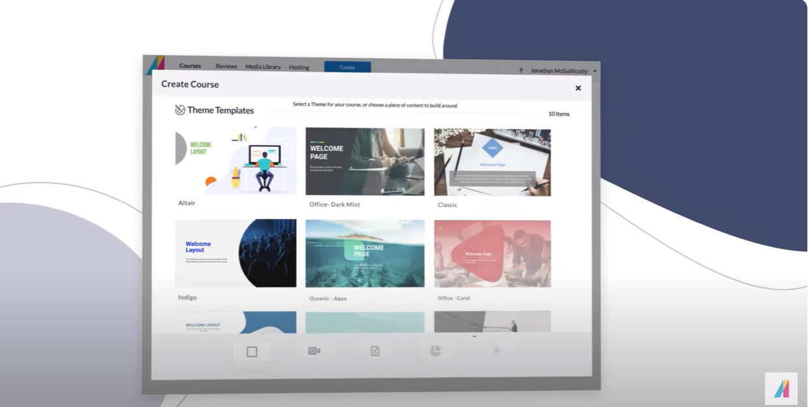
Task: Choose the Classic theme thumbnail
Action: pyautogui.click(x=492, y=162)
